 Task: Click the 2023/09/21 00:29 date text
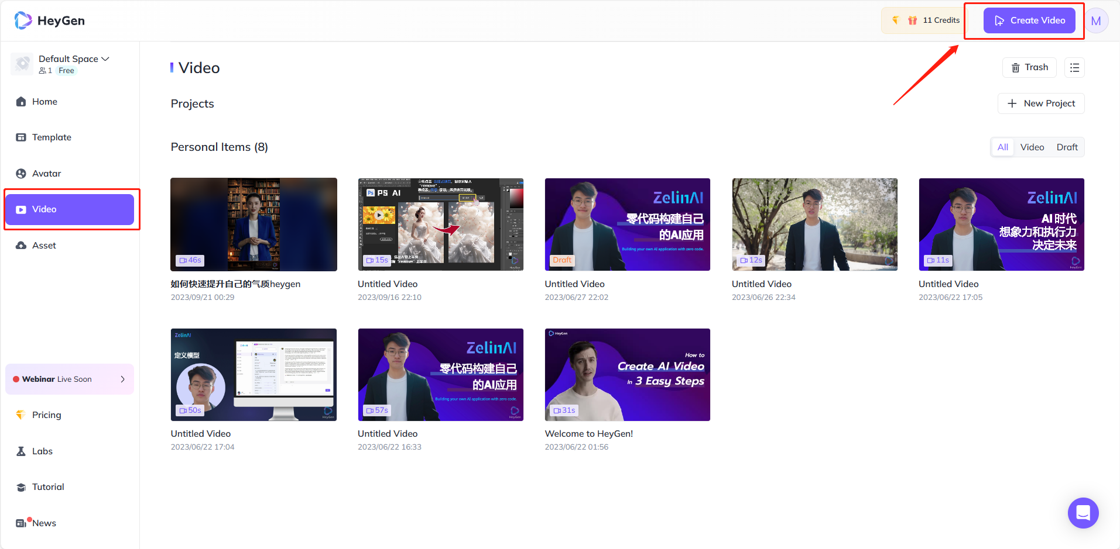tap(203, 298)
